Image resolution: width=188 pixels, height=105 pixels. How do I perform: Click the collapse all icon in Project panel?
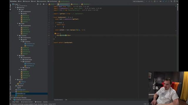pos(40,4)
